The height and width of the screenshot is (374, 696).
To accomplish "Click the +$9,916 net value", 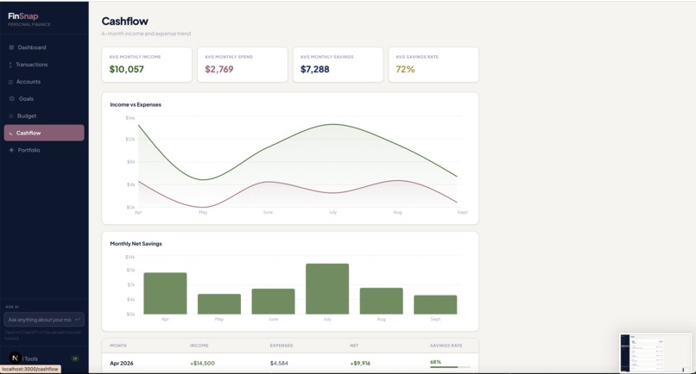I will point(360,364).
